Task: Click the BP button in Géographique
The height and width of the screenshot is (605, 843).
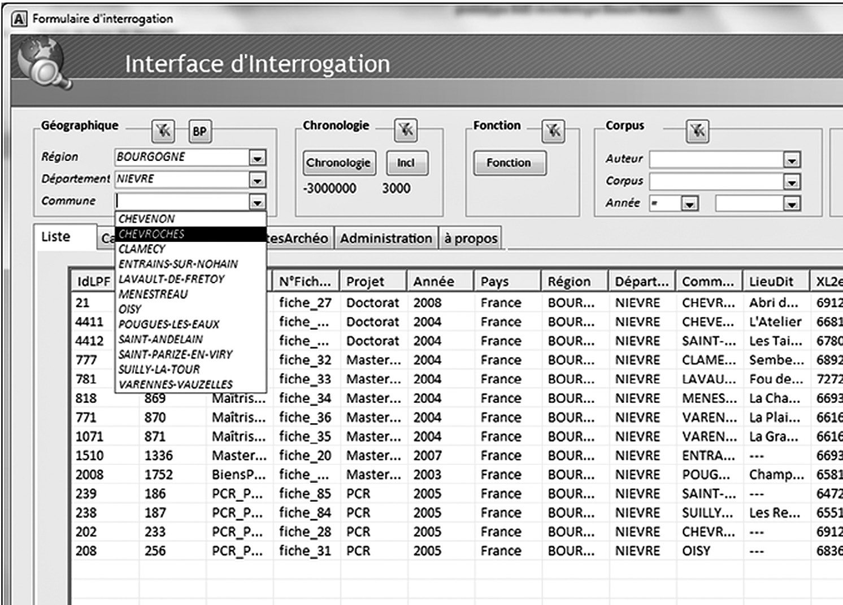Action: tap(199, 131)
